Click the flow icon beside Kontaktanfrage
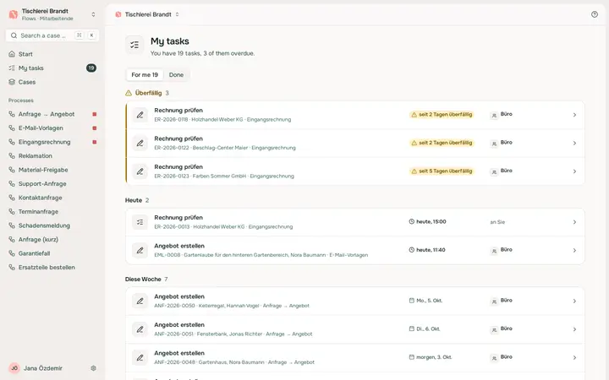This screenshot has width=609, height=380. point(12,198)
